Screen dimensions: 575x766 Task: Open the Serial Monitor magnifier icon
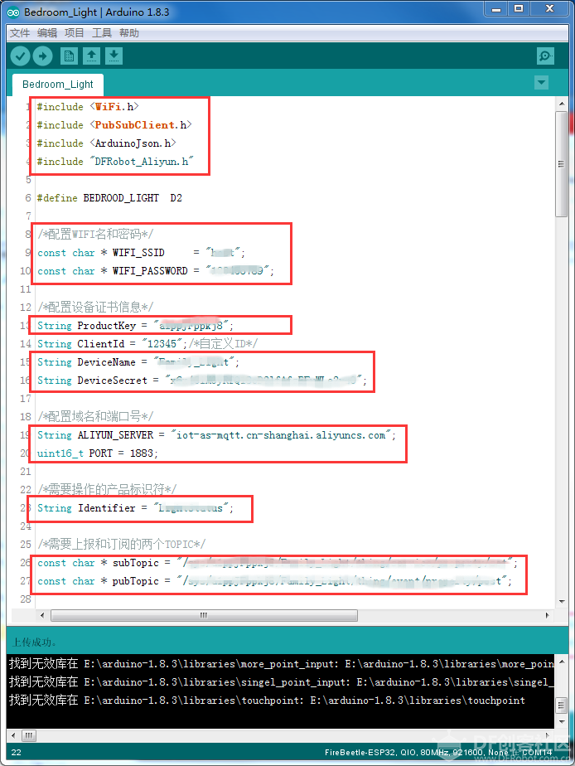(544, 56)
